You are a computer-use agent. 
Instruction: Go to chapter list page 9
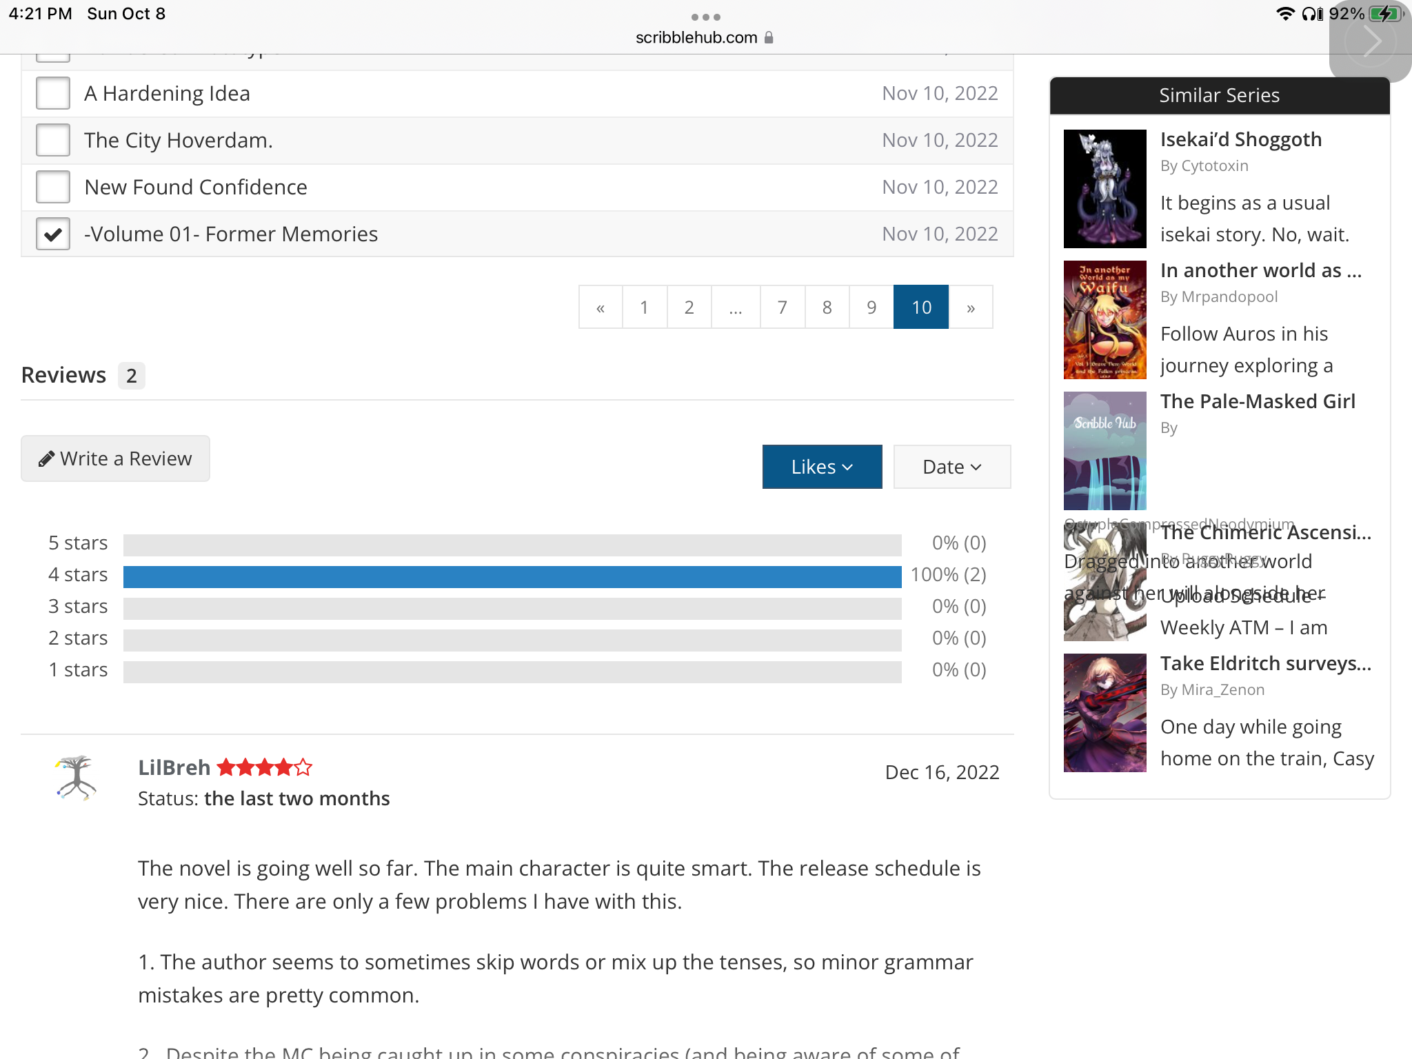pos(871,307)
